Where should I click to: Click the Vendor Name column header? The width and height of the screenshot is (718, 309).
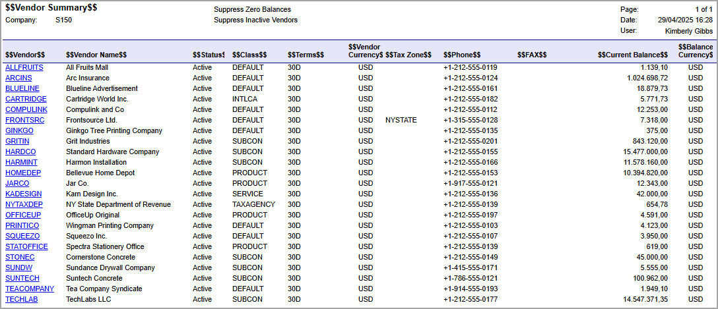tap(96, 55)
